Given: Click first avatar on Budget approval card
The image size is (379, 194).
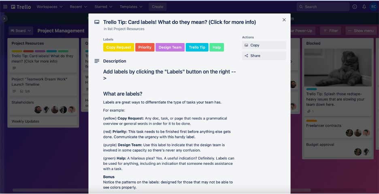Looking at the screenshot, I should pyautogui.click(x=358, y=152).
